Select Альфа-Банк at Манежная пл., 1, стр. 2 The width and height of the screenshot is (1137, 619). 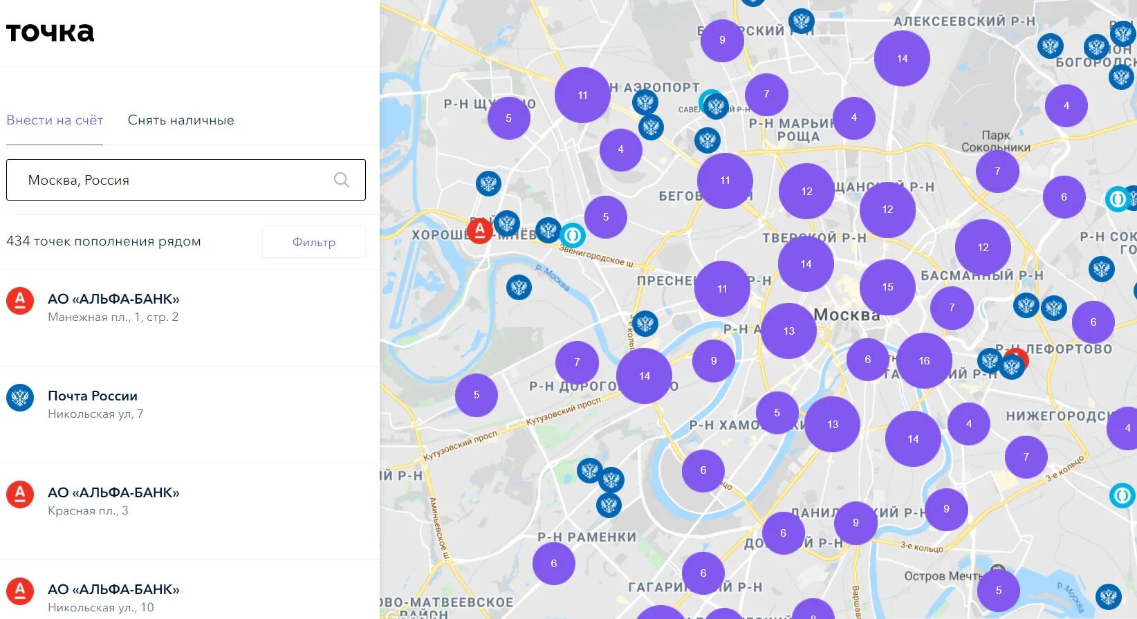[189, 317]
